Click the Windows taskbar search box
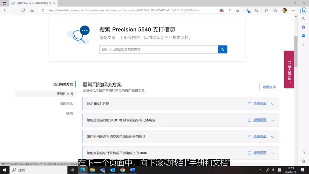This screenshot has width=309, height=174. pos(38,170)
